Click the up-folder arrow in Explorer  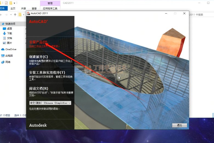click(15, 15)
